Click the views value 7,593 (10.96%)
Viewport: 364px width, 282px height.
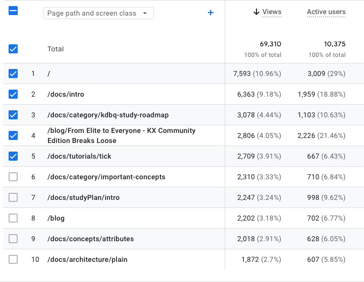tap(257, 74)
